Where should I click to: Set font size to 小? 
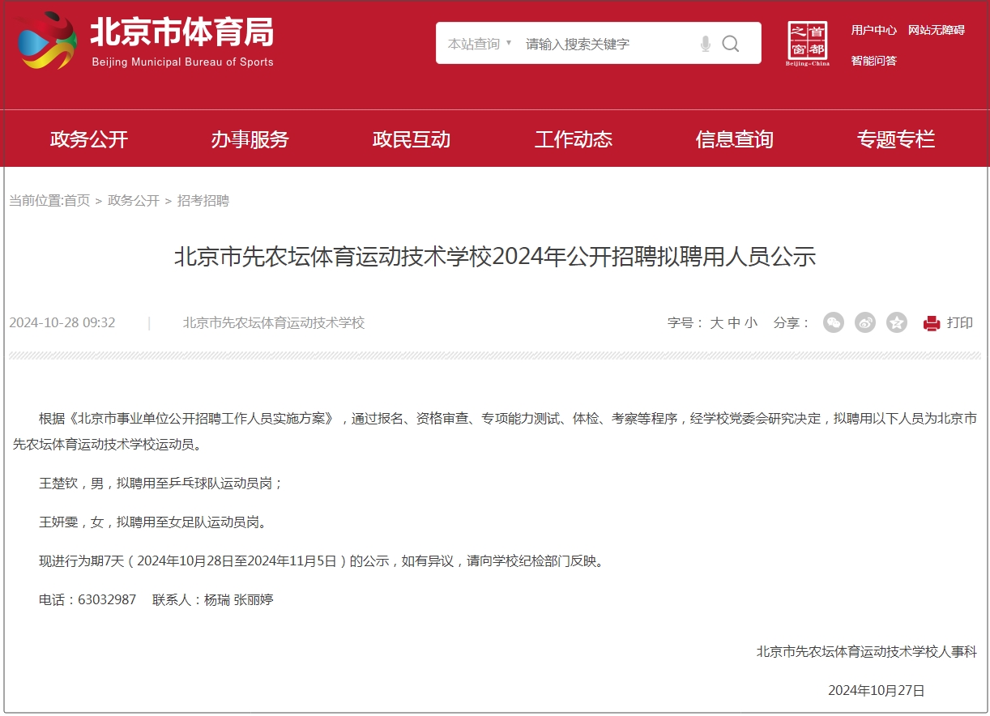pos(751,322)
